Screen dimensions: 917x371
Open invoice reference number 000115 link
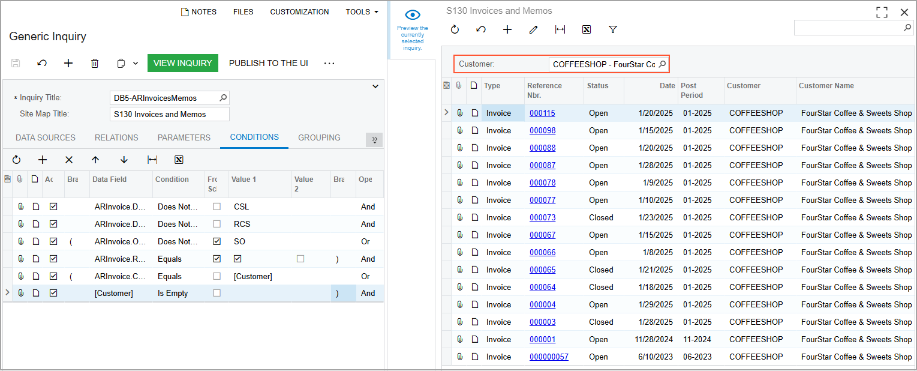pos(542,113)
